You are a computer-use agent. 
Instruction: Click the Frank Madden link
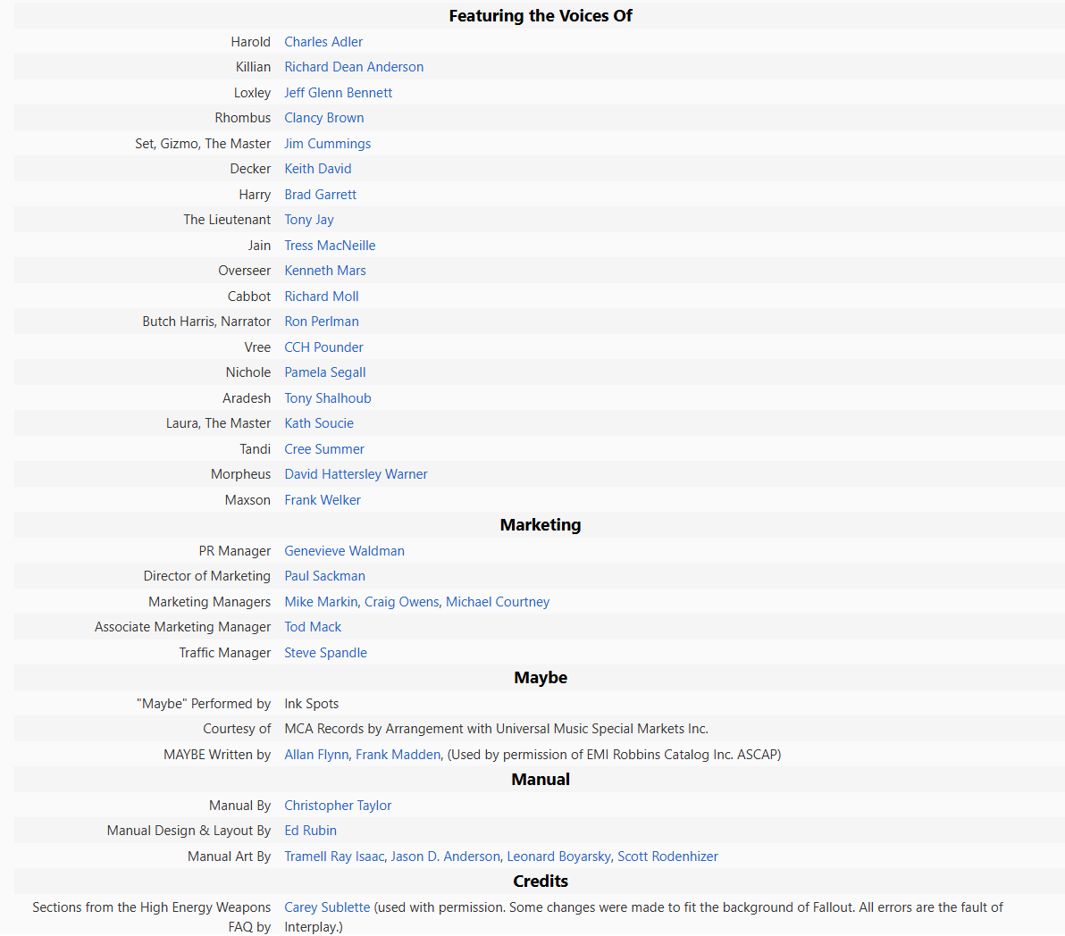tap(398, 755)
